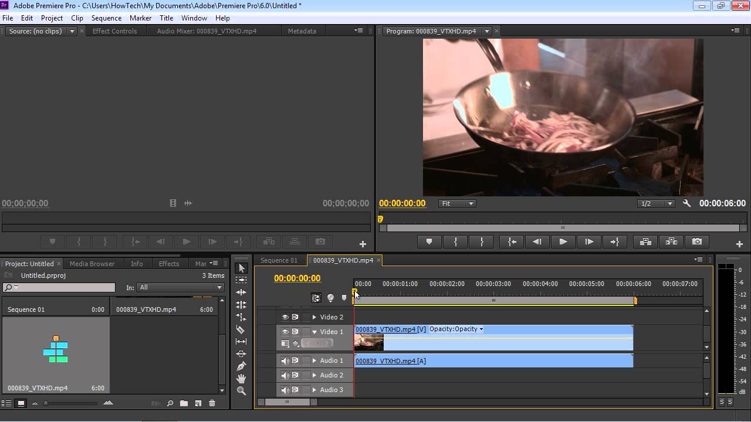Mute Audio 2 track speaker
The height and width of the screenshot is (422, 751).
point(285,375)
